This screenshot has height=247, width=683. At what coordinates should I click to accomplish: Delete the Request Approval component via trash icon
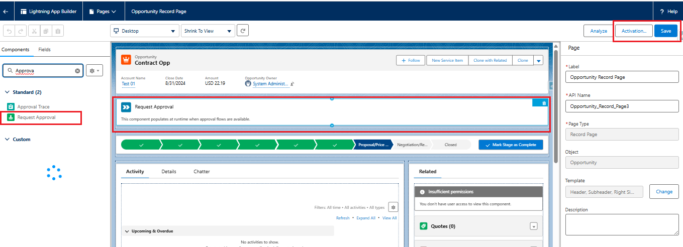pos(544,103)
